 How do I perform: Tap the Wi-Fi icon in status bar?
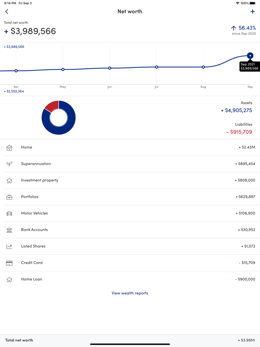tap(238, 3)
